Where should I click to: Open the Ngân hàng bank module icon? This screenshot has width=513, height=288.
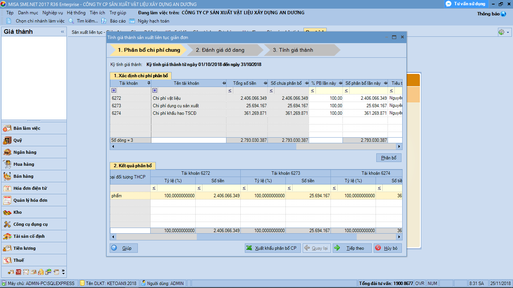pos(7,152)
